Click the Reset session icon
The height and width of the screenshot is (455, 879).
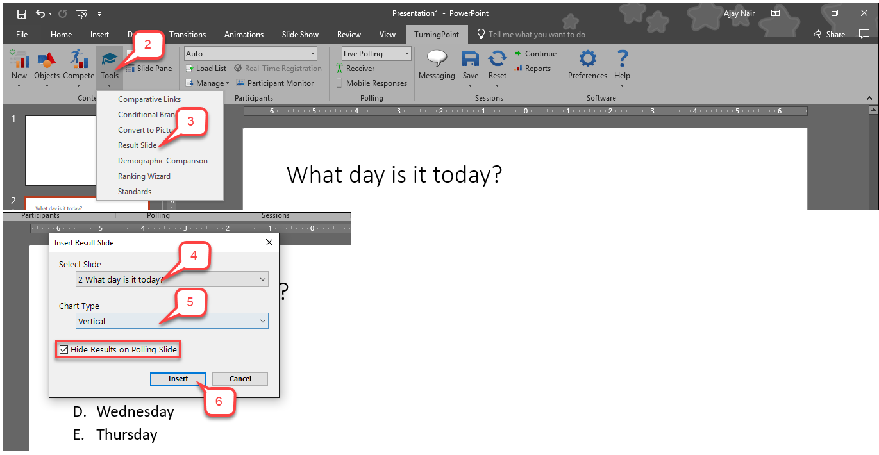498,60
